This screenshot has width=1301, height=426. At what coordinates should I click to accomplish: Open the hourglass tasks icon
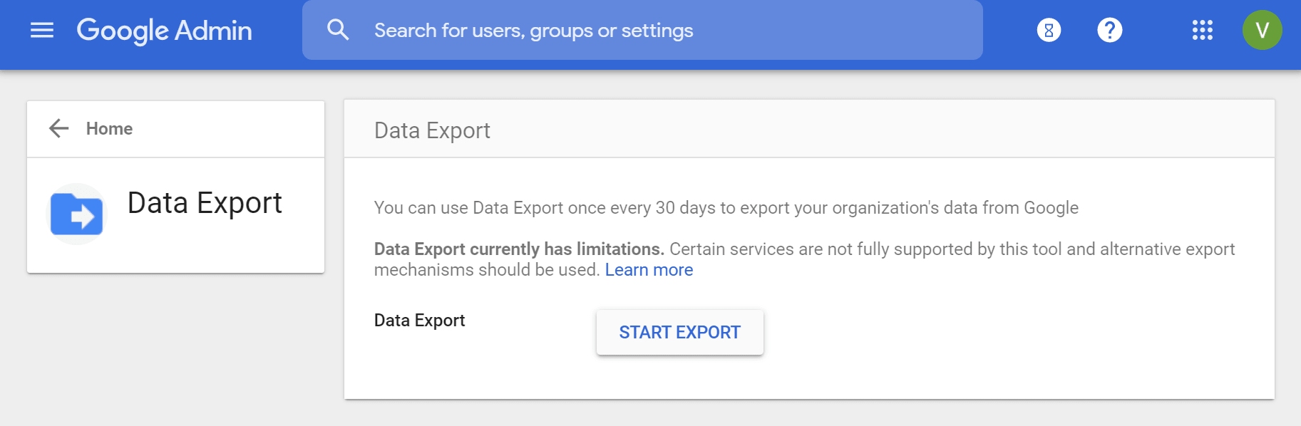pyautogui.click(x=1049, y=30)
